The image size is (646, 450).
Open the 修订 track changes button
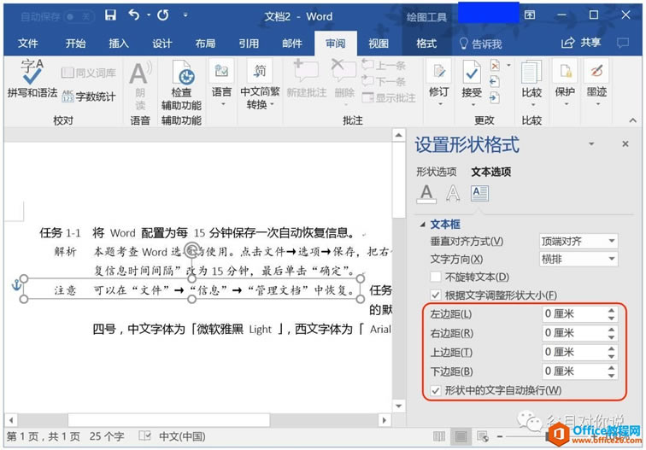(x=438, y=84)
